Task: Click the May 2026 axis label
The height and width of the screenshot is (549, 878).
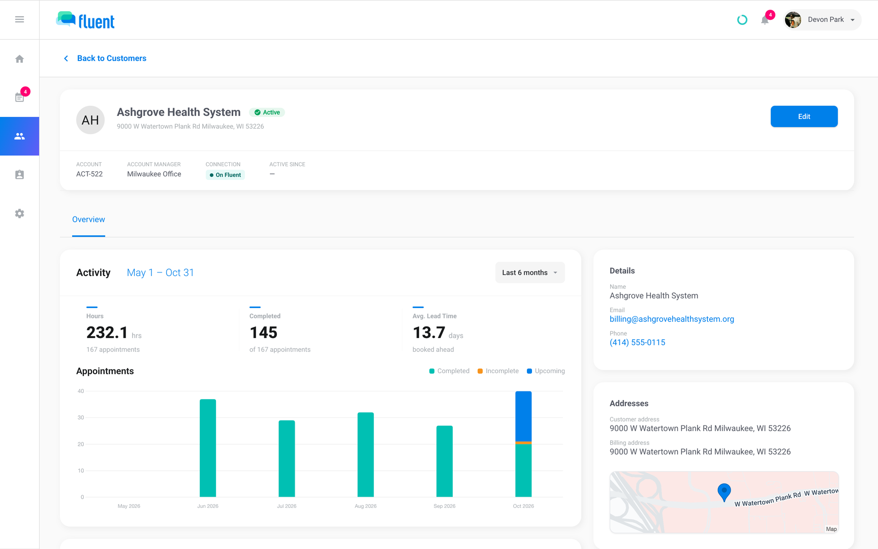Action: pyautogui.click(x=129, y=506)
